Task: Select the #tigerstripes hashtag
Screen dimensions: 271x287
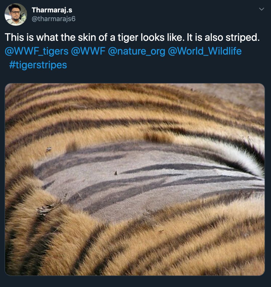Action: (38, 65)
